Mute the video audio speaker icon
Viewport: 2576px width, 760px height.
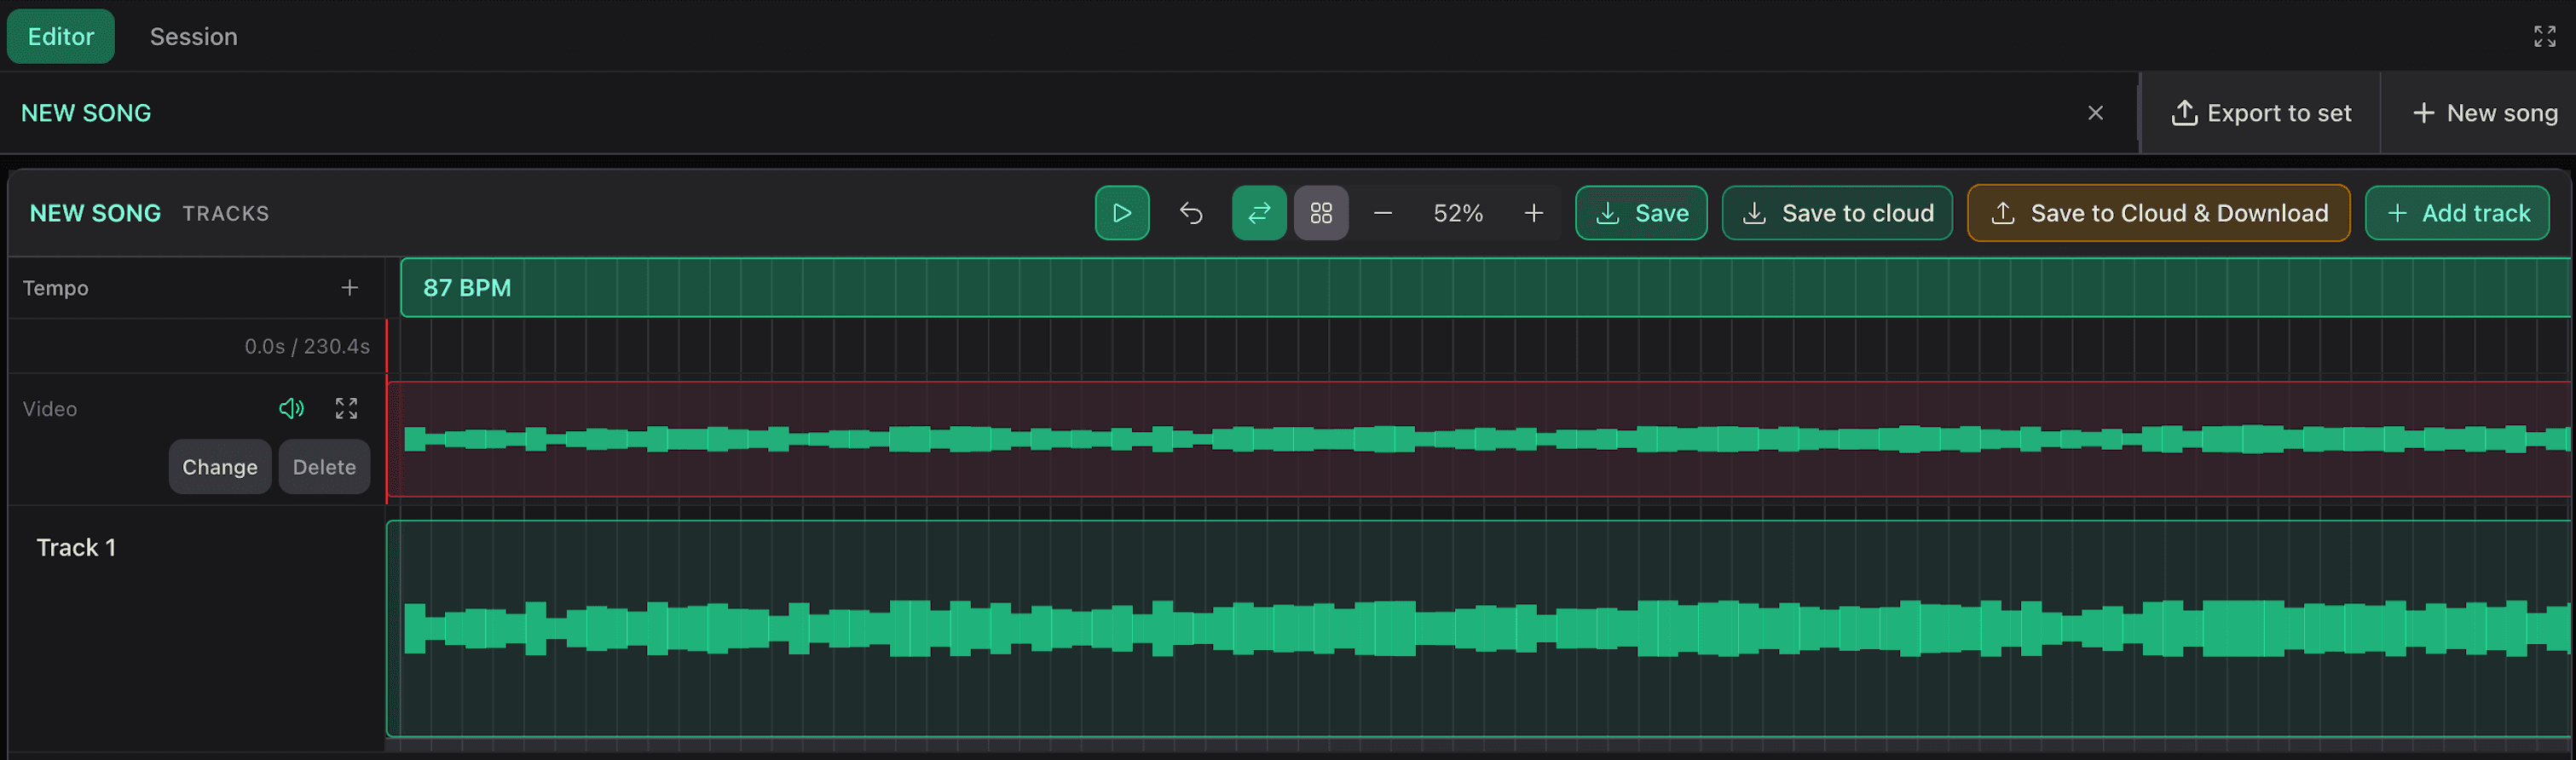[x=291, y=408]
